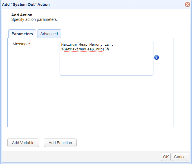192x165 pixels.
Task: Click the "Add Action" bold heading
Action: point(22,15)
